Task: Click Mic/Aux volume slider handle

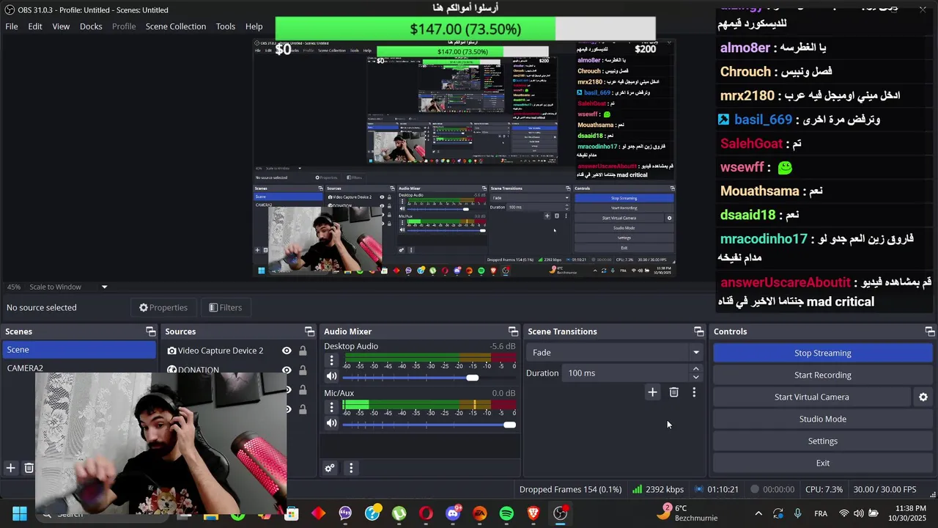Action: tap(509, 425)
